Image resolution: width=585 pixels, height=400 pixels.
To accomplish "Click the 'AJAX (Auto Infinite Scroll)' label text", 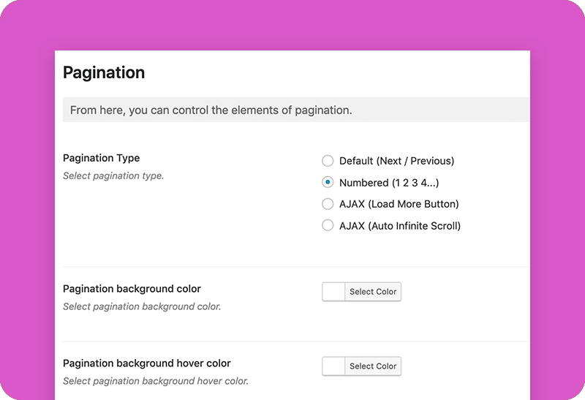I will [x=400, y=226].
